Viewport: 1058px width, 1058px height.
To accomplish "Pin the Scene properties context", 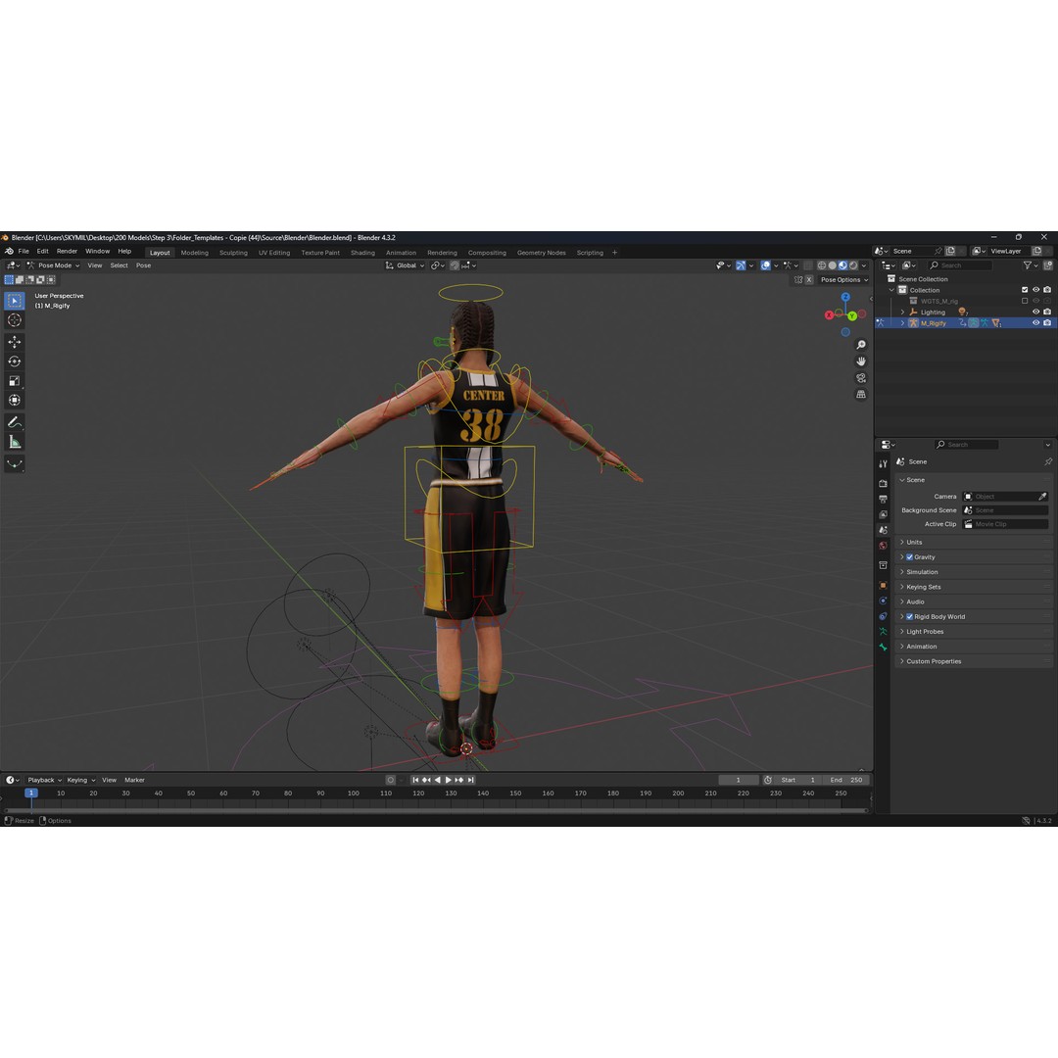I will [1048, 461].
